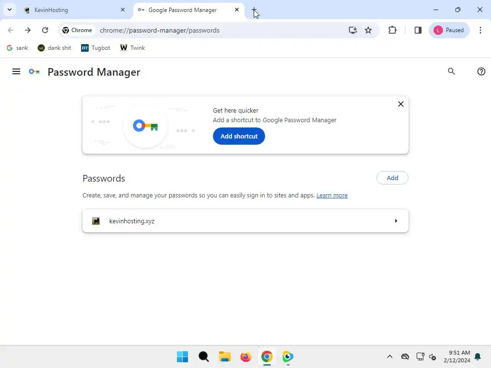Open the Tugbot bookmark

tap(95, 48)
